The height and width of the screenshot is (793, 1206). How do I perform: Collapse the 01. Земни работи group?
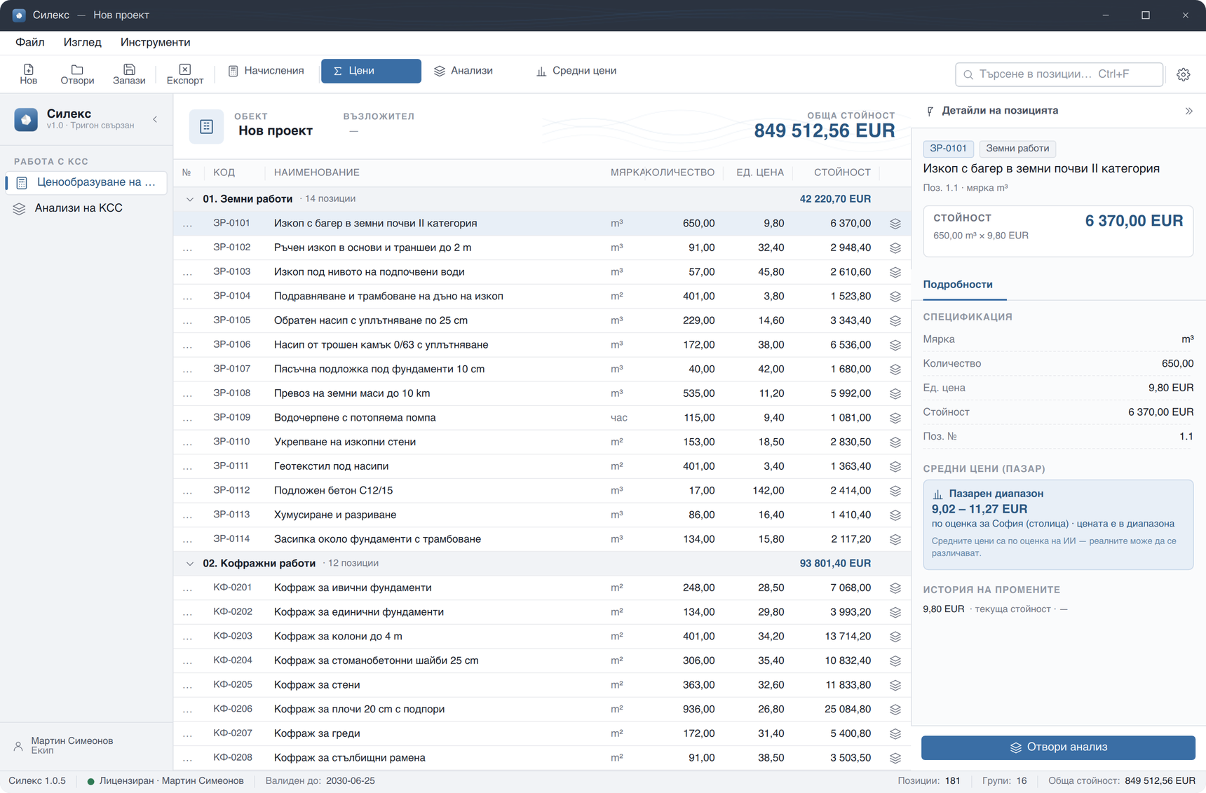click(189, 199)
